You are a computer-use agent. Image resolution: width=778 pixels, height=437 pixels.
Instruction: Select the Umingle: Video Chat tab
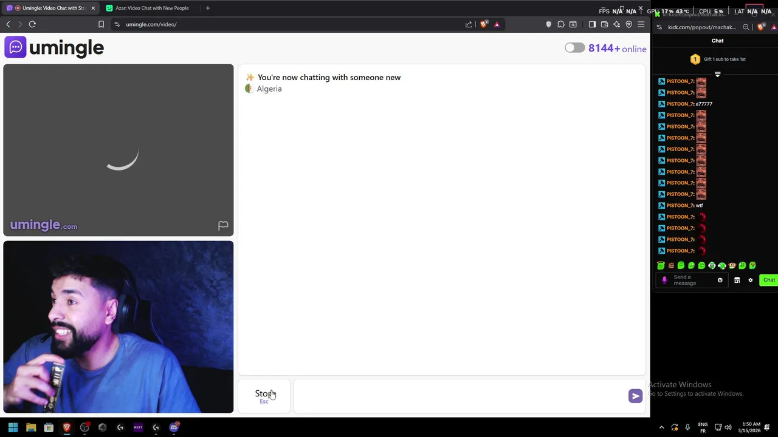(x=50, y=8)
